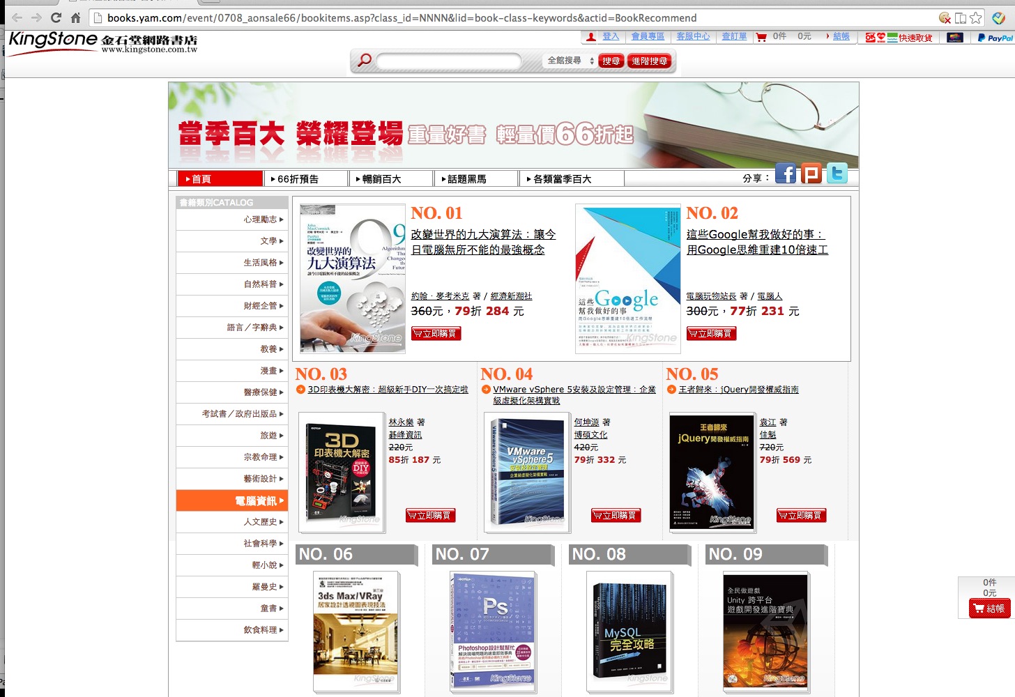This screenshot has width=1015, height=697.
Task: Click the red 搜尋 search button
Action: tap(611, 61)
